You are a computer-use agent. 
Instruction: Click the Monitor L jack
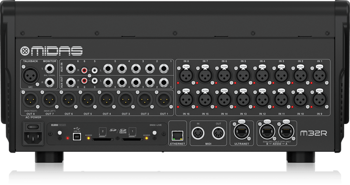point(50,68)
